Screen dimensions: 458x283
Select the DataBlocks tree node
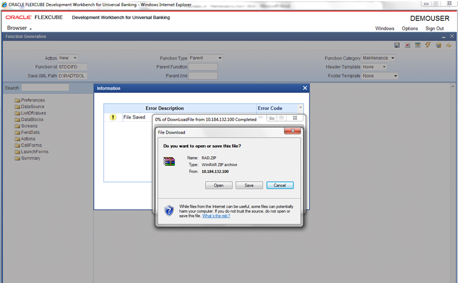point(29,119)
